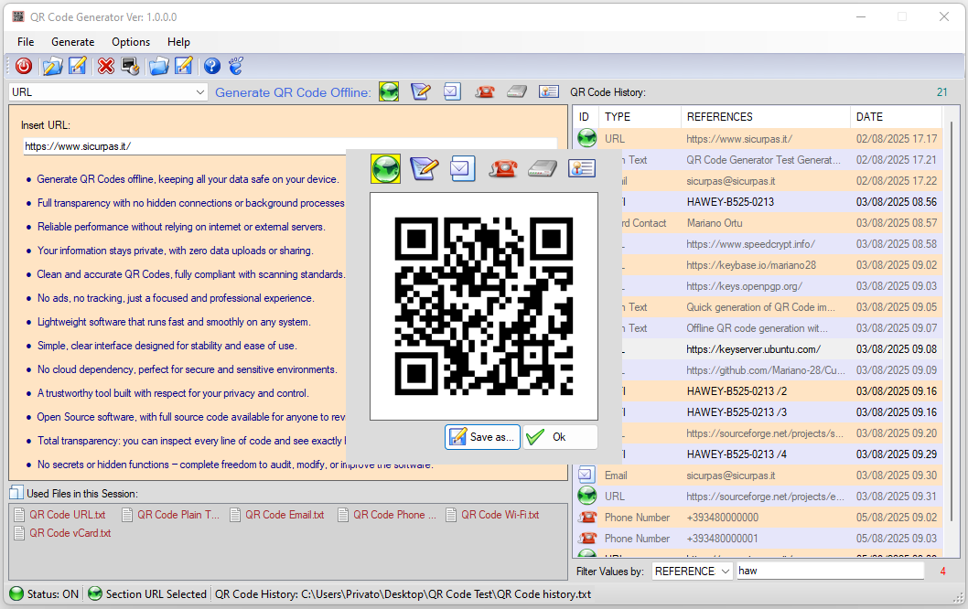Click the notepad plain text icon in popup
This screenshot has width=968, height=609.
(x=424, y=168)
